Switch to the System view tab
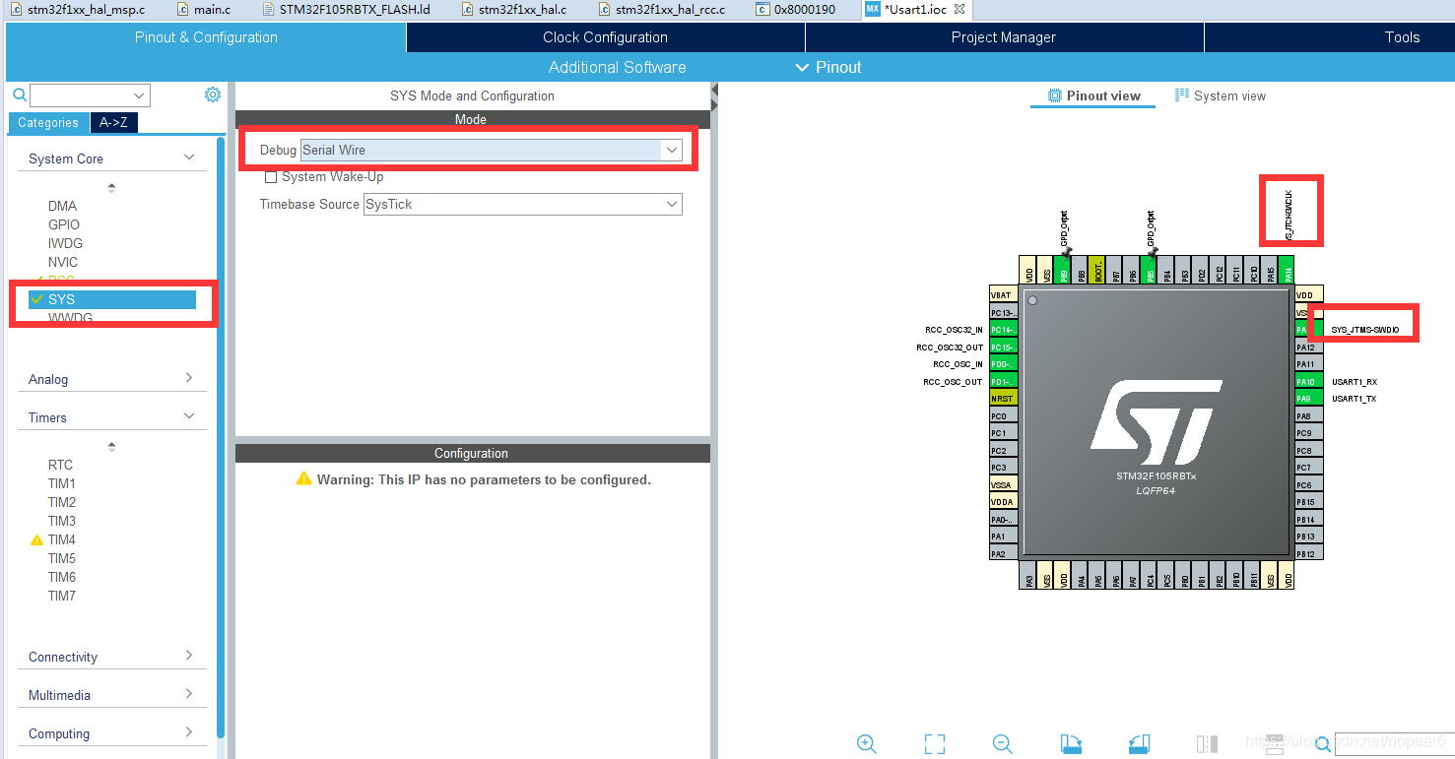1455x759 pixels. click(x=1221, y=95)
